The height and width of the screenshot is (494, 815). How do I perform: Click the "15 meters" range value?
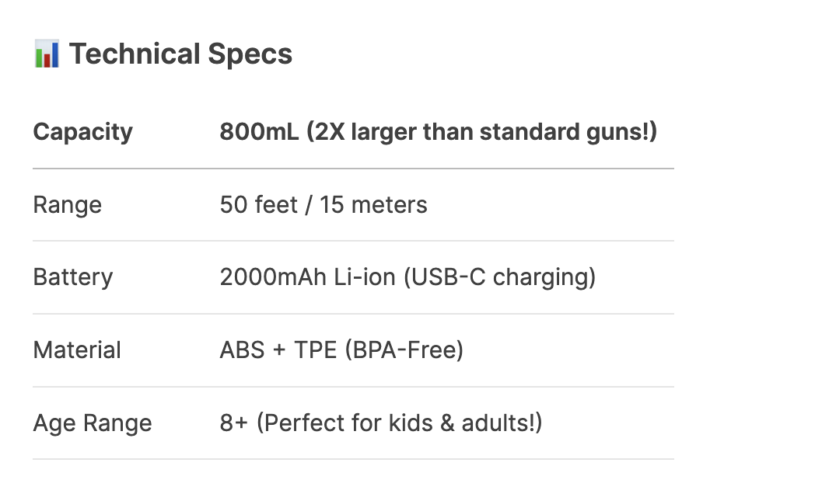tap(374, 205)
